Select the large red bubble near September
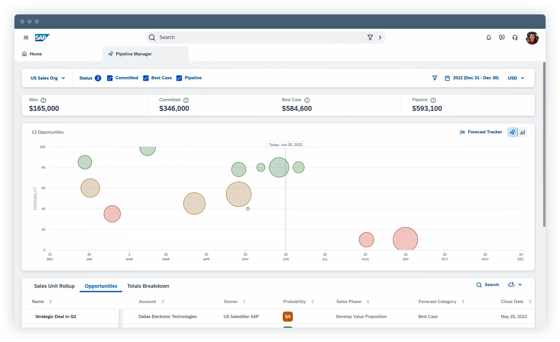This screenshot has width=560, height=342. 405,239
